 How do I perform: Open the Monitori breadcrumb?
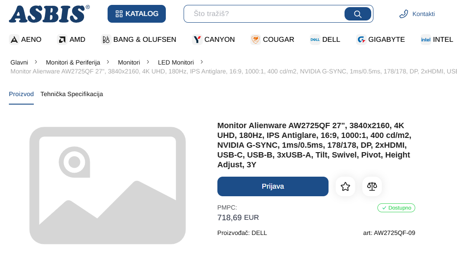(x=129, y=62)
